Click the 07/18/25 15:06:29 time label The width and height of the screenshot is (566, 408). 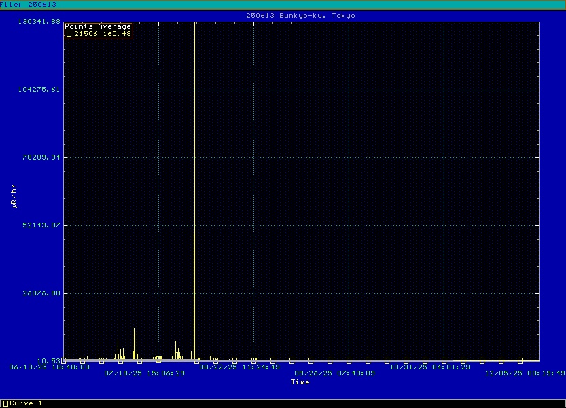click(x=144, y=373)
